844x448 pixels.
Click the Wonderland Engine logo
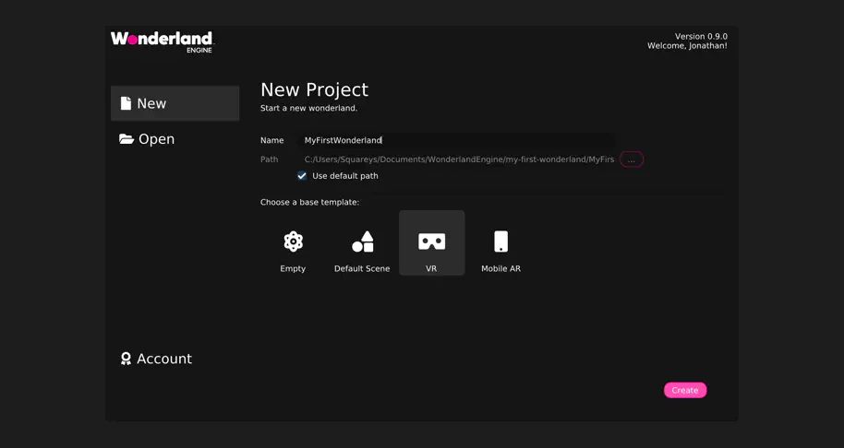(163, 41)
